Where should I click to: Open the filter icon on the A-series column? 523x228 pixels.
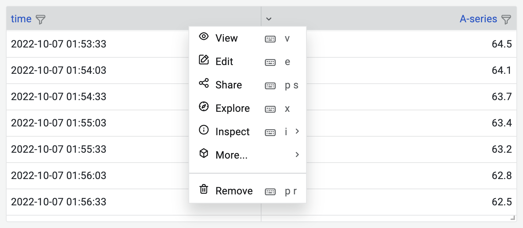coord(507,19)
